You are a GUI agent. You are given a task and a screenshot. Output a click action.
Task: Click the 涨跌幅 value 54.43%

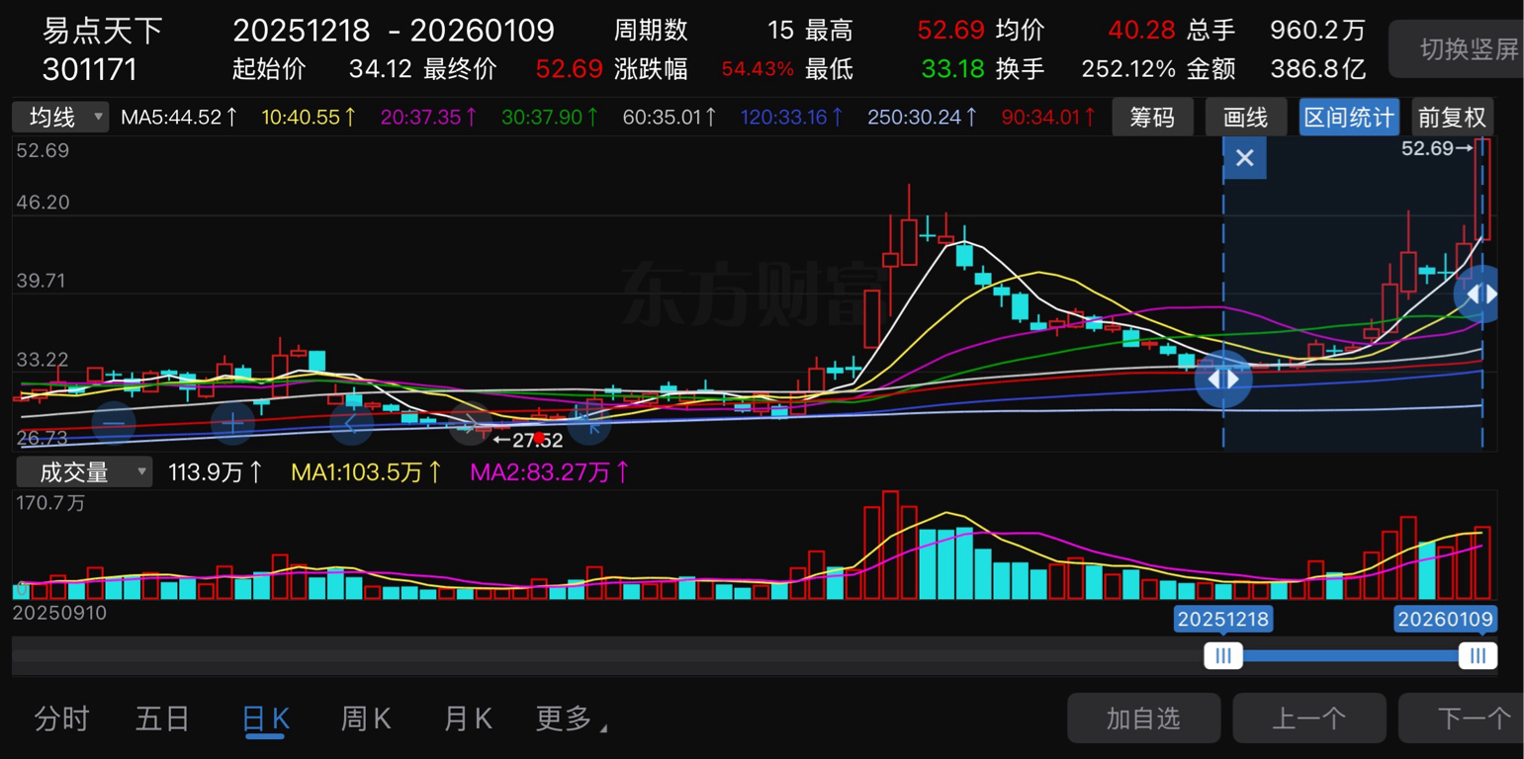tap(758, 69)
